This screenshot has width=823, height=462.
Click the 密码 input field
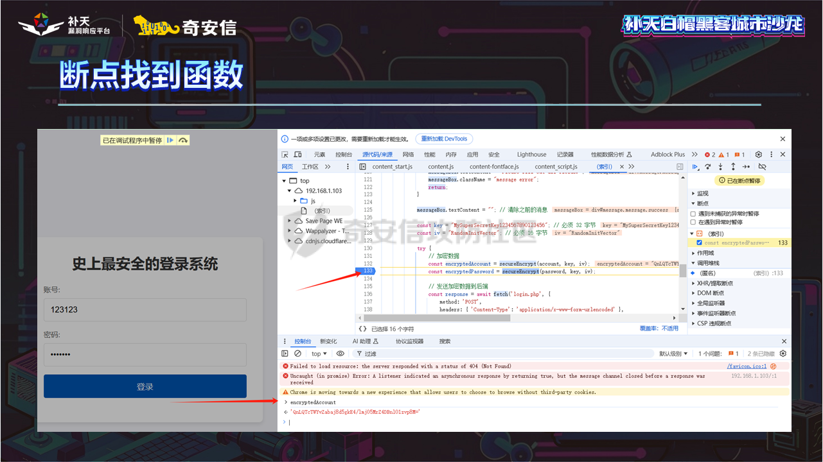coord(145,355)
